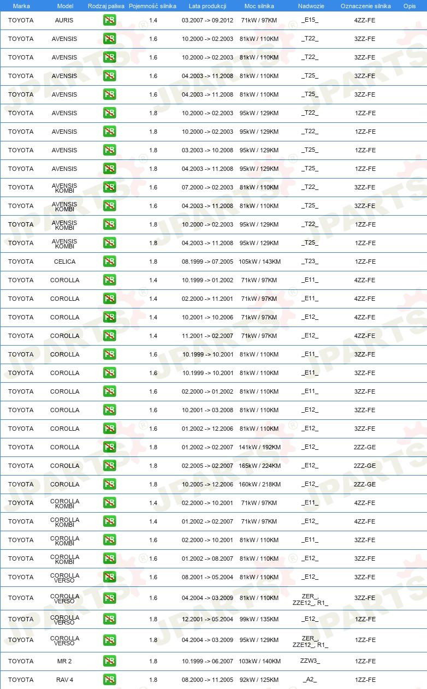
Task: Click the Marka column header
Action: coord(21,6)
